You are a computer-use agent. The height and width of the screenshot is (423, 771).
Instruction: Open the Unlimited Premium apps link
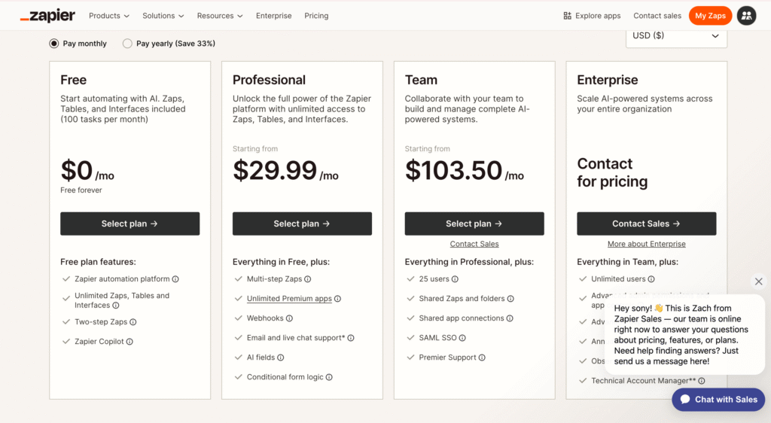click(x=289, y=299)
